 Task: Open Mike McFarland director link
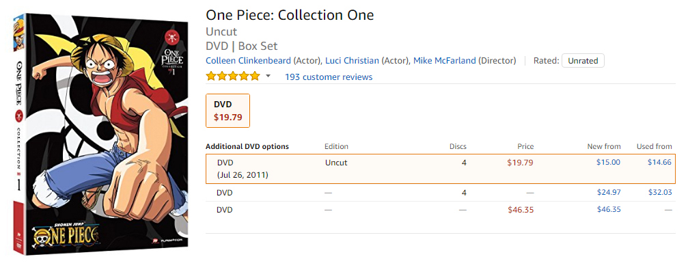(445, 61)
